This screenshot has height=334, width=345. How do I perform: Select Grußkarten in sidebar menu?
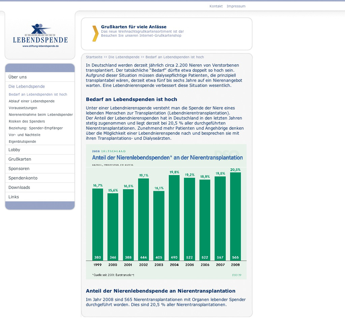coord(40,159)
